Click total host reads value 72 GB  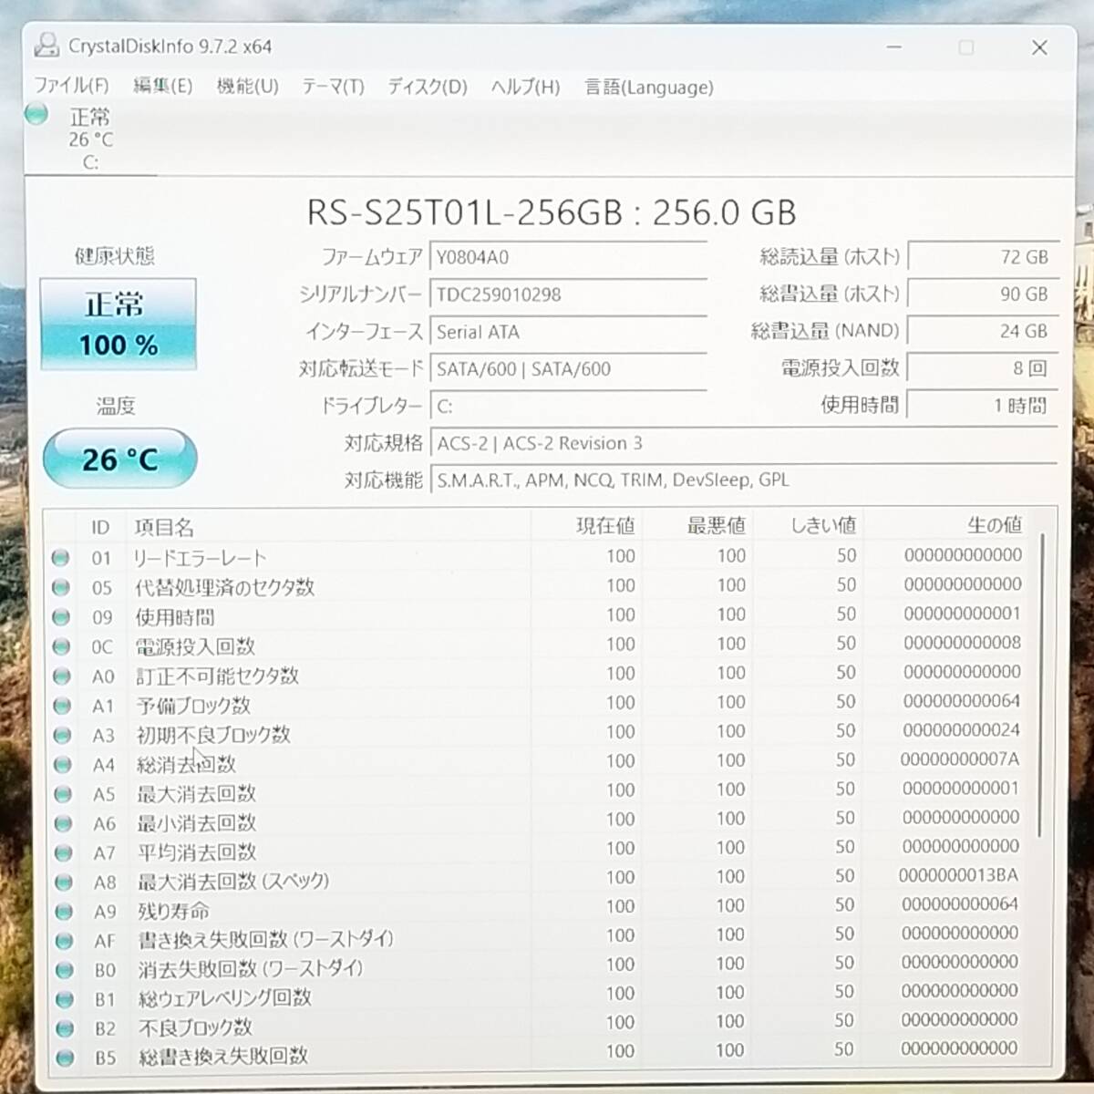982,257
